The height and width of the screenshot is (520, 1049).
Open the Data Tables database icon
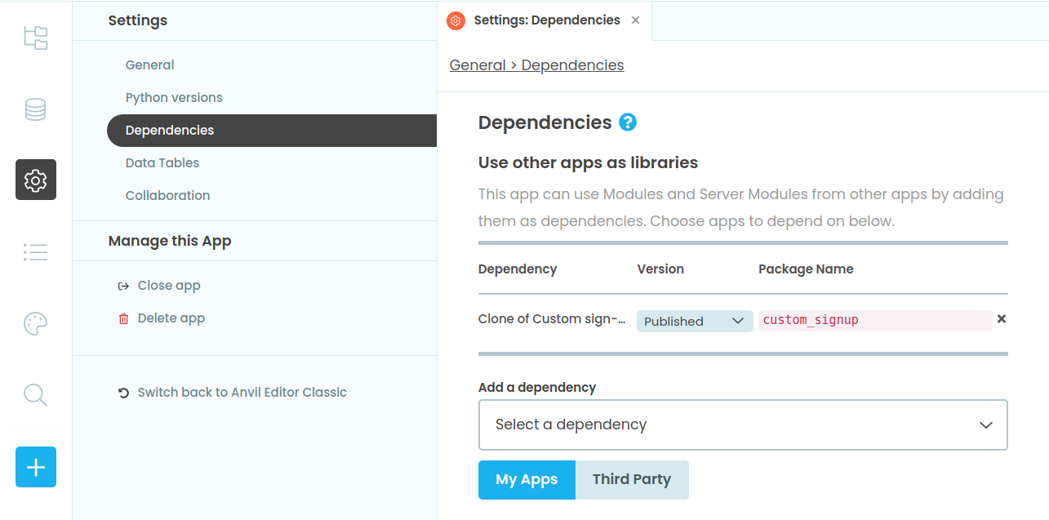point(36,109)
